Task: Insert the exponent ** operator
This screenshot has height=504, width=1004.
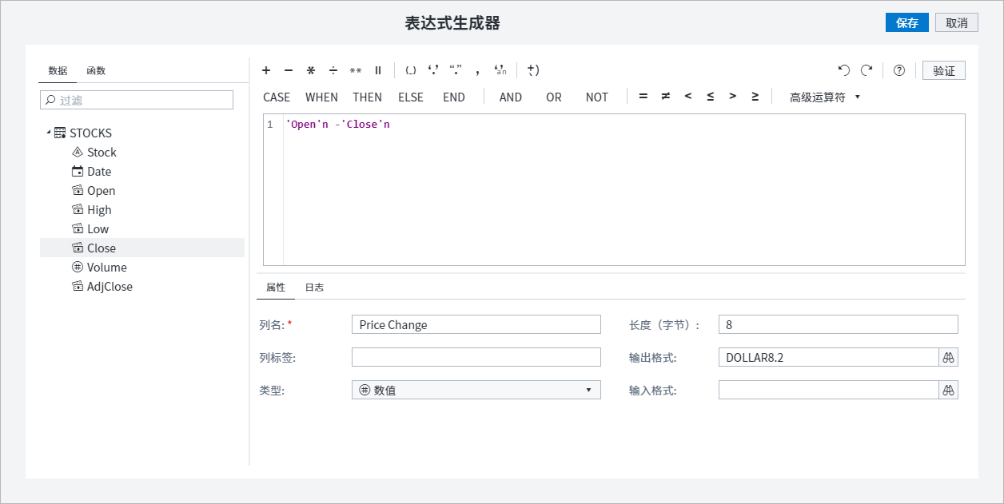Action: click(x=356, y=70)
